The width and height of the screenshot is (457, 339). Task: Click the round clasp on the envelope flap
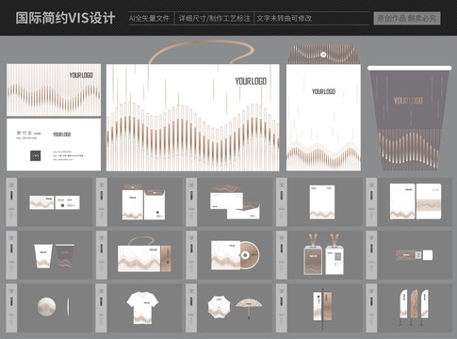coord(323,55)
